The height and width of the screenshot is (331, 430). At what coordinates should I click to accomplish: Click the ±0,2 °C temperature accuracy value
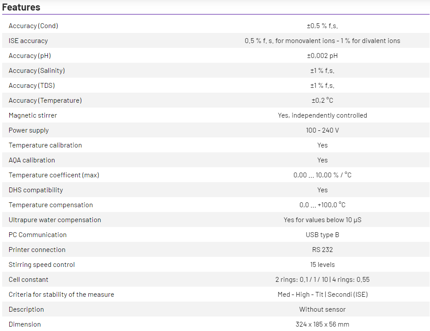pyautogui.click(x=322, y=101)
